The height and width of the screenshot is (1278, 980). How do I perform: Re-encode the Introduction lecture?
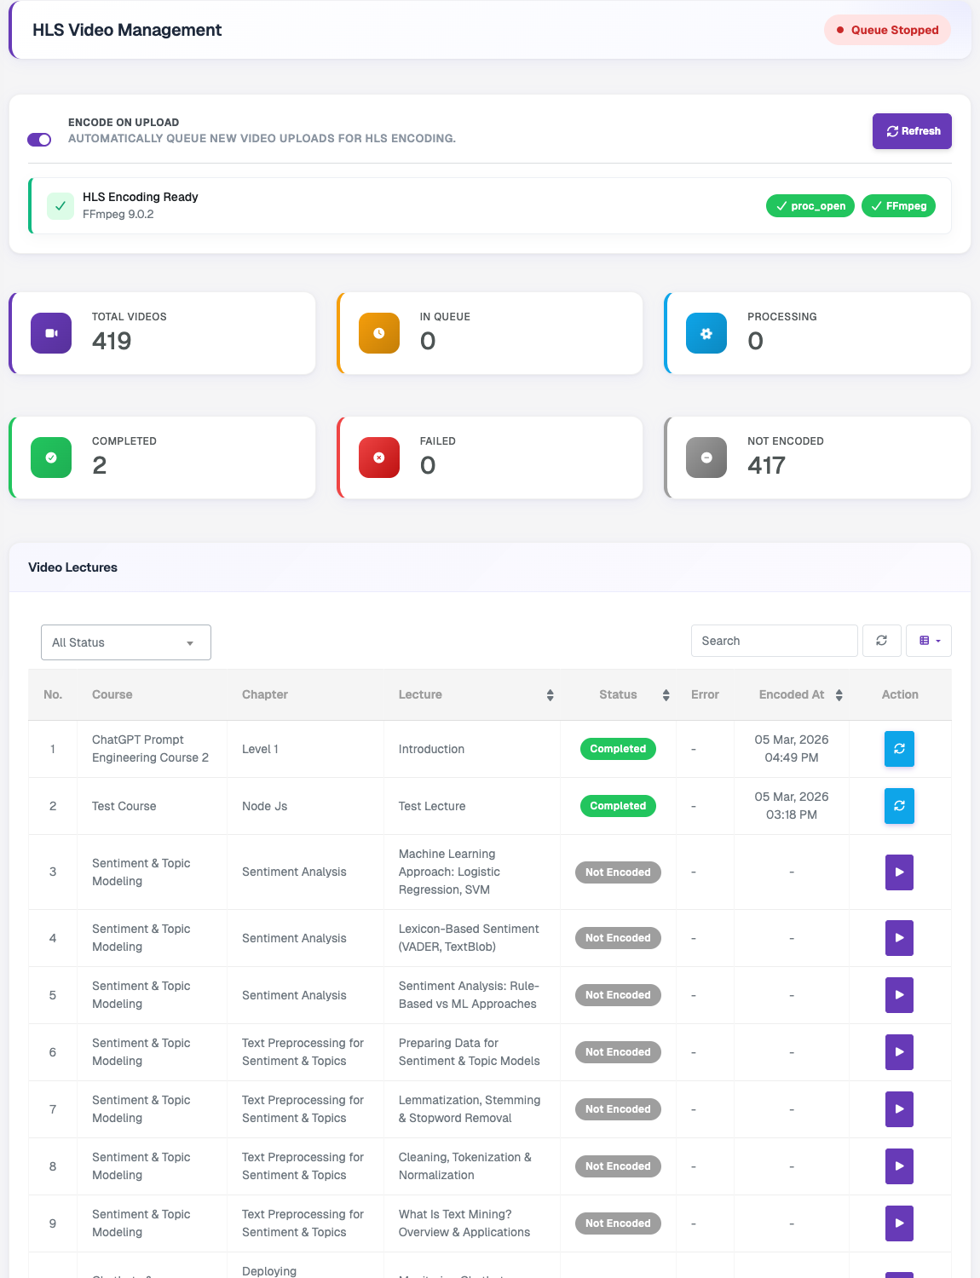coord(899,749)
